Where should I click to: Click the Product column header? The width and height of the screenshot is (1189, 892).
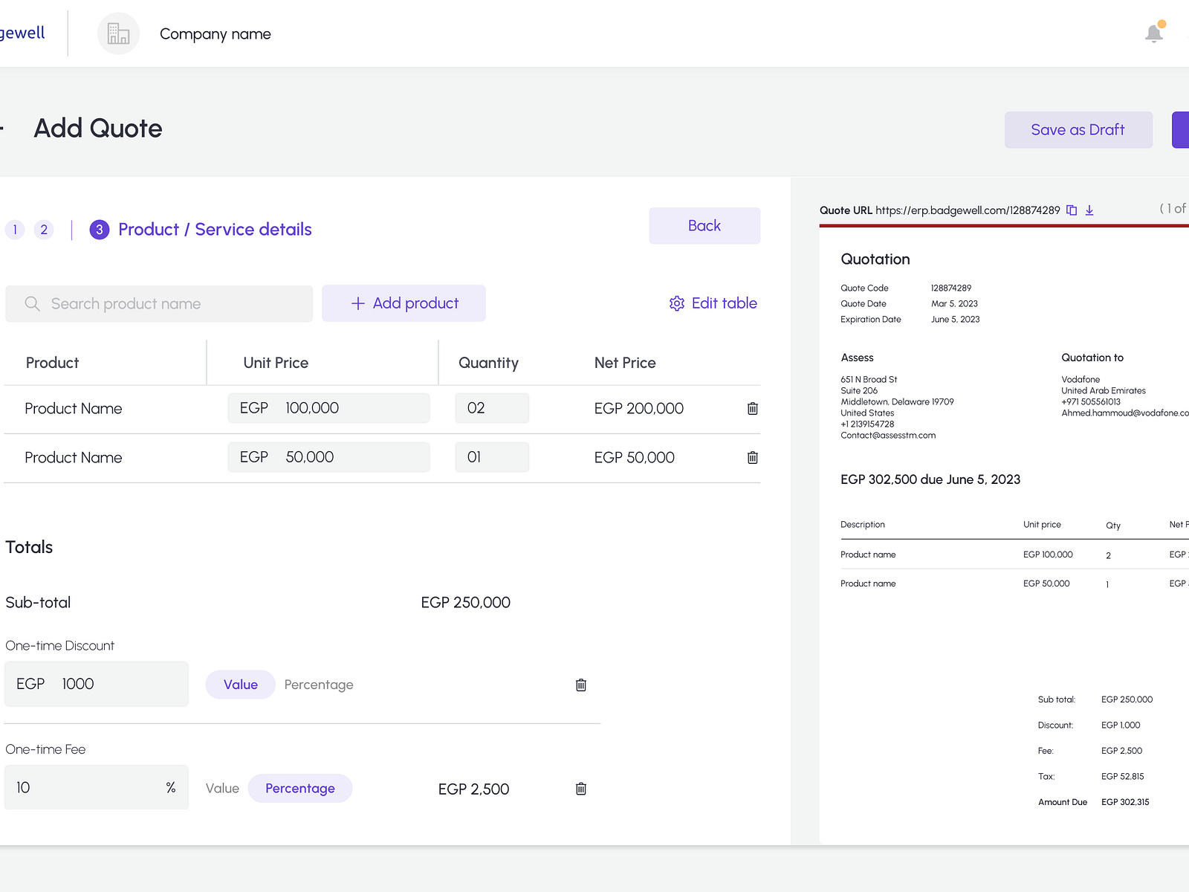[x=52, y=363]
